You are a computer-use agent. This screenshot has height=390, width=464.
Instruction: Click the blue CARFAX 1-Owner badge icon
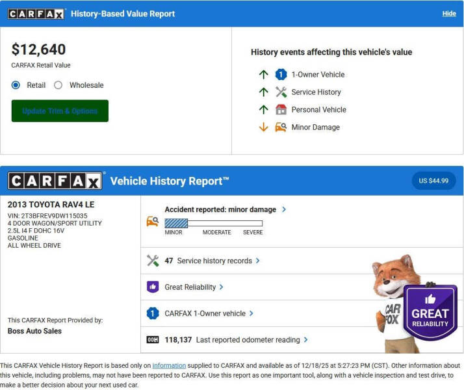153,313
